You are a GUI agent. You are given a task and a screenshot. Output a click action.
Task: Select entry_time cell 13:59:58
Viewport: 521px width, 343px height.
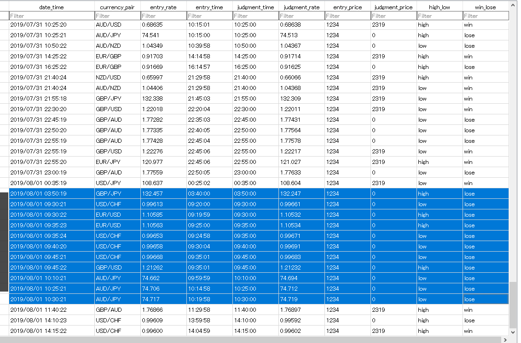209,321
